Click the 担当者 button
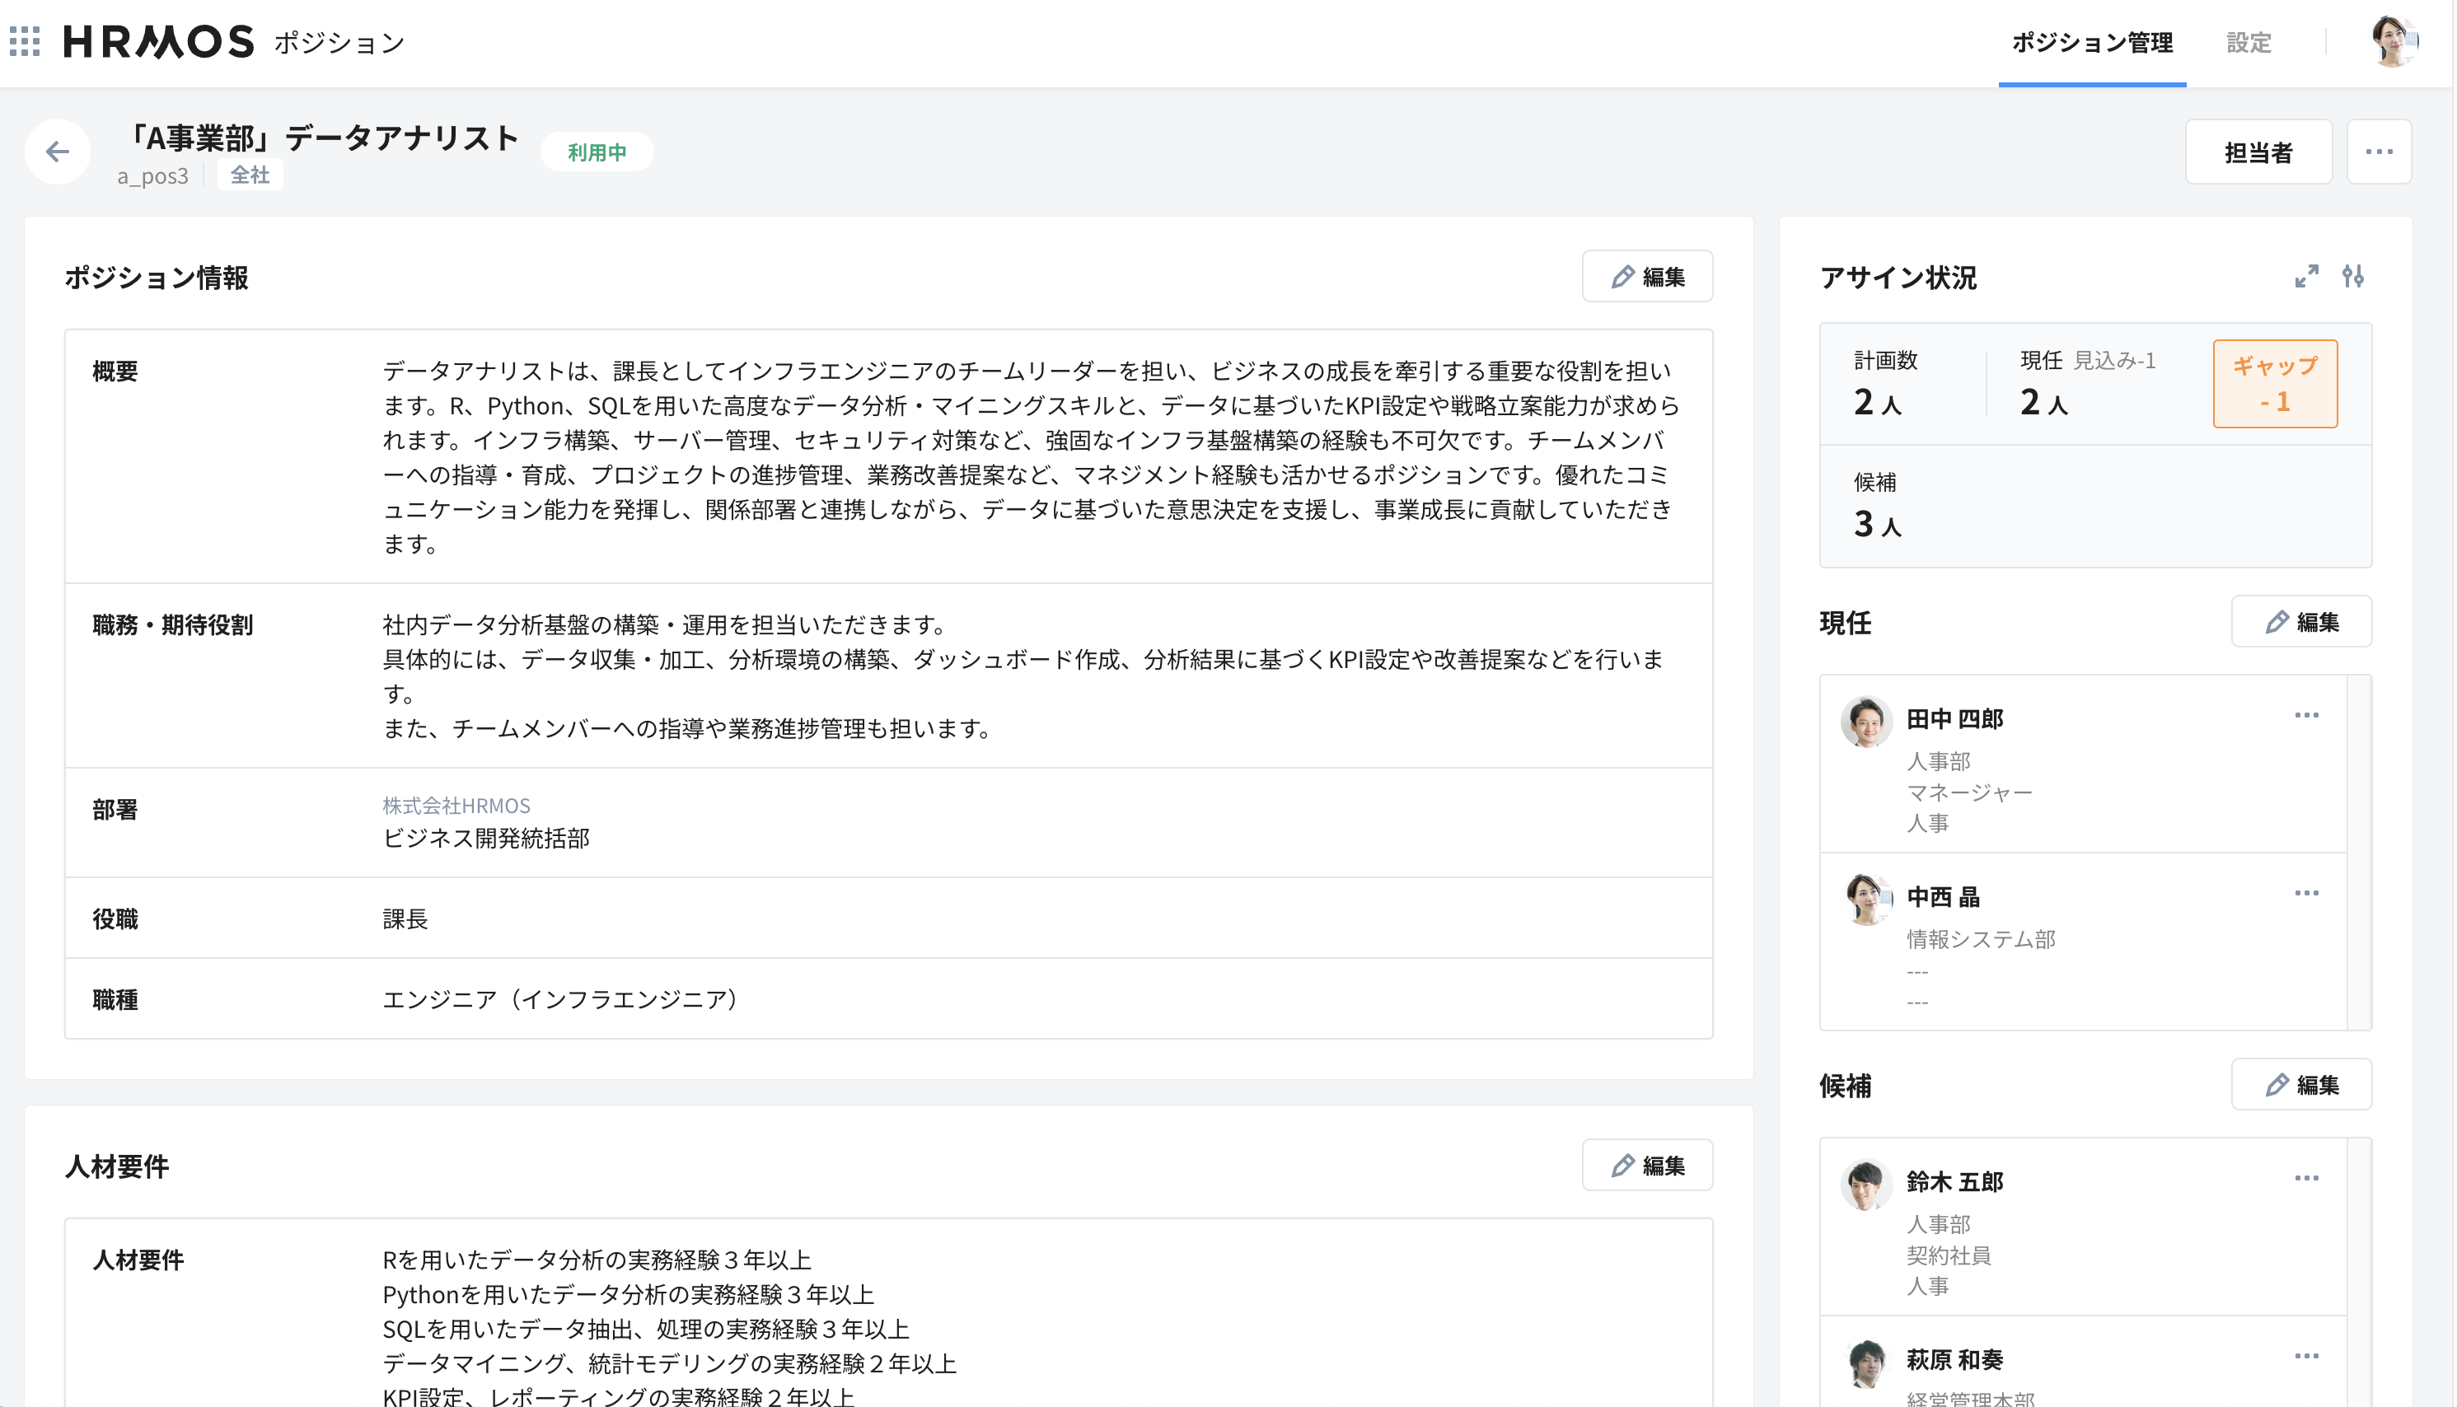Viewport: 2457px width, 1407px height. point(2260,151)
